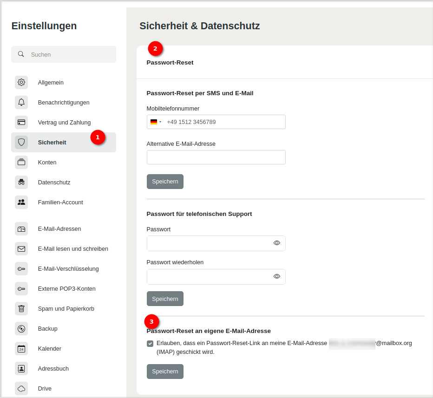Click the bell icon for Benachrichtigungen

coord(21,102)
